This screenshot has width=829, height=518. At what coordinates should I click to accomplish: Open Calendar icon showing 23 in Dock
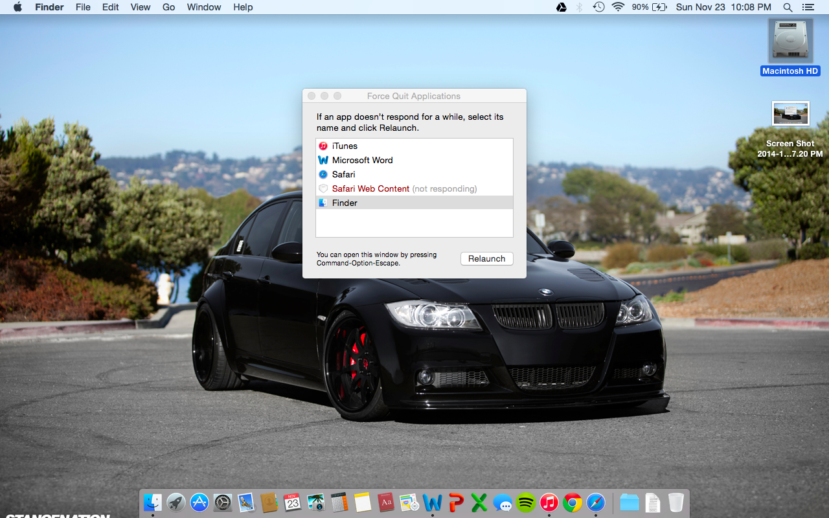293,502
